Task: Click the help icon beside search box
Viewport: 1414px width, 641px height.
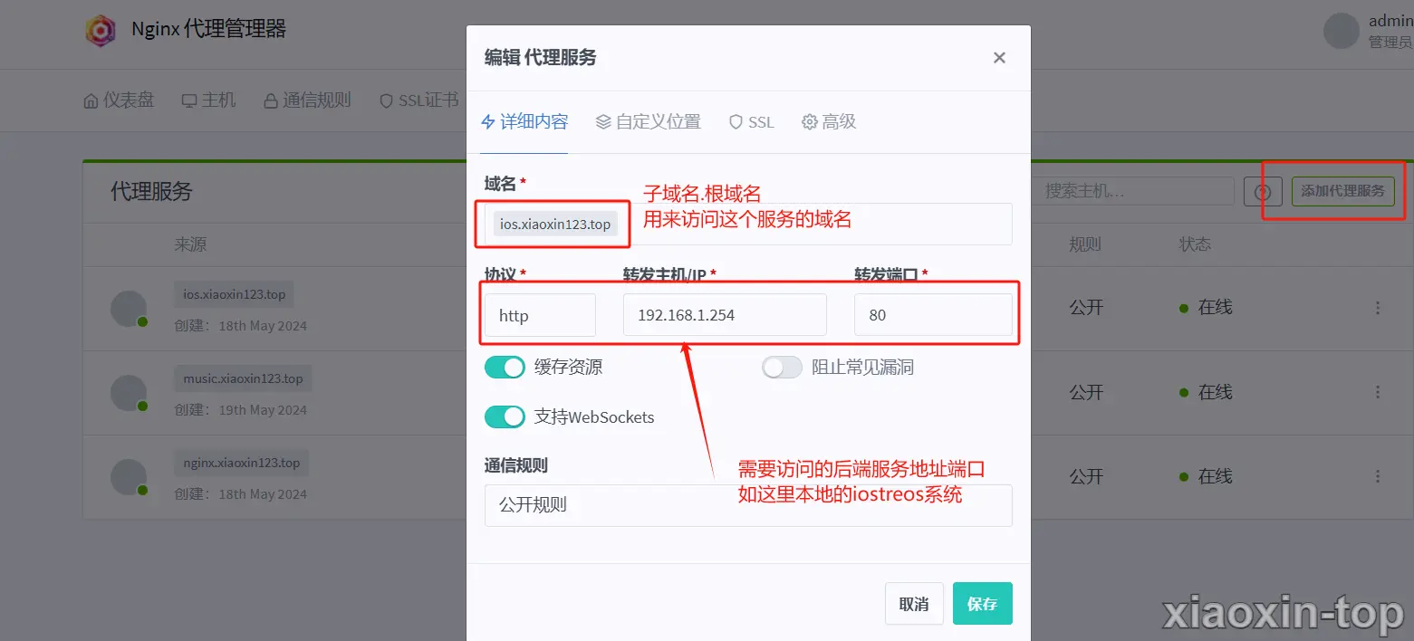Action: click(x=1263, y=191)
